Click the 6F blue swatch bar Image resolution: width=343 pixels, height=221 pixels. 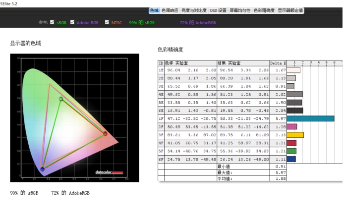point(291,159)
